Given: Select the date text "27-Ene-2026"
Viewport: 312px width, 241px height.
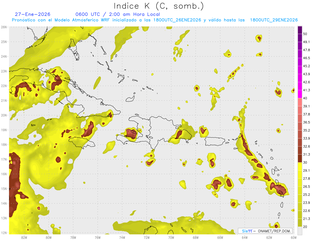Looking at the screenshot, I should [x=33, y=14].
